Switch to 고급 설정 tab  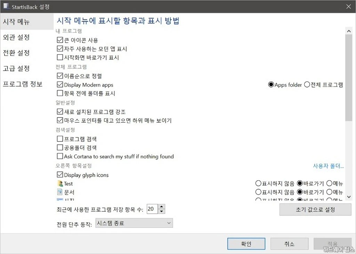(27, 68)
